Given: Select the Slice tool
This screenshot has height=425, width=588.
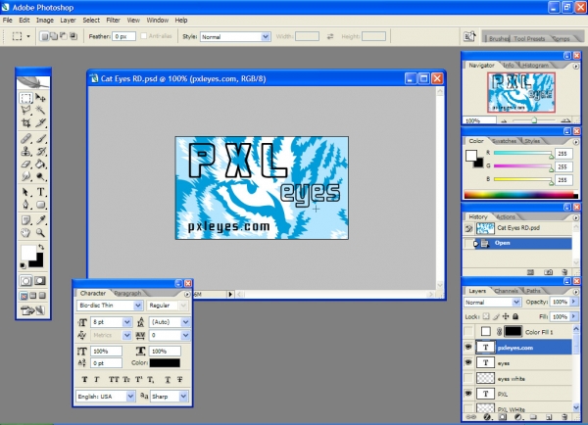Looking at the screenshot, I should click(40, 123).
